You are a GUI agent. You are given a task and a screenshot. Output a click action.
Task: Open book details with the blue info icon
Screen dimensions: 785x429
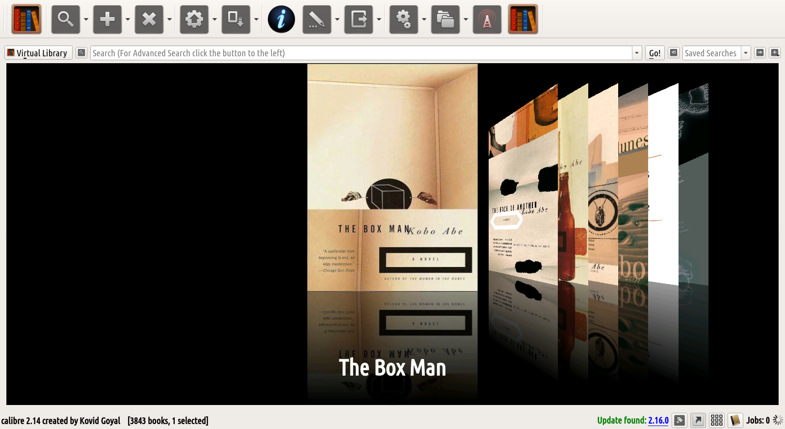281,20
